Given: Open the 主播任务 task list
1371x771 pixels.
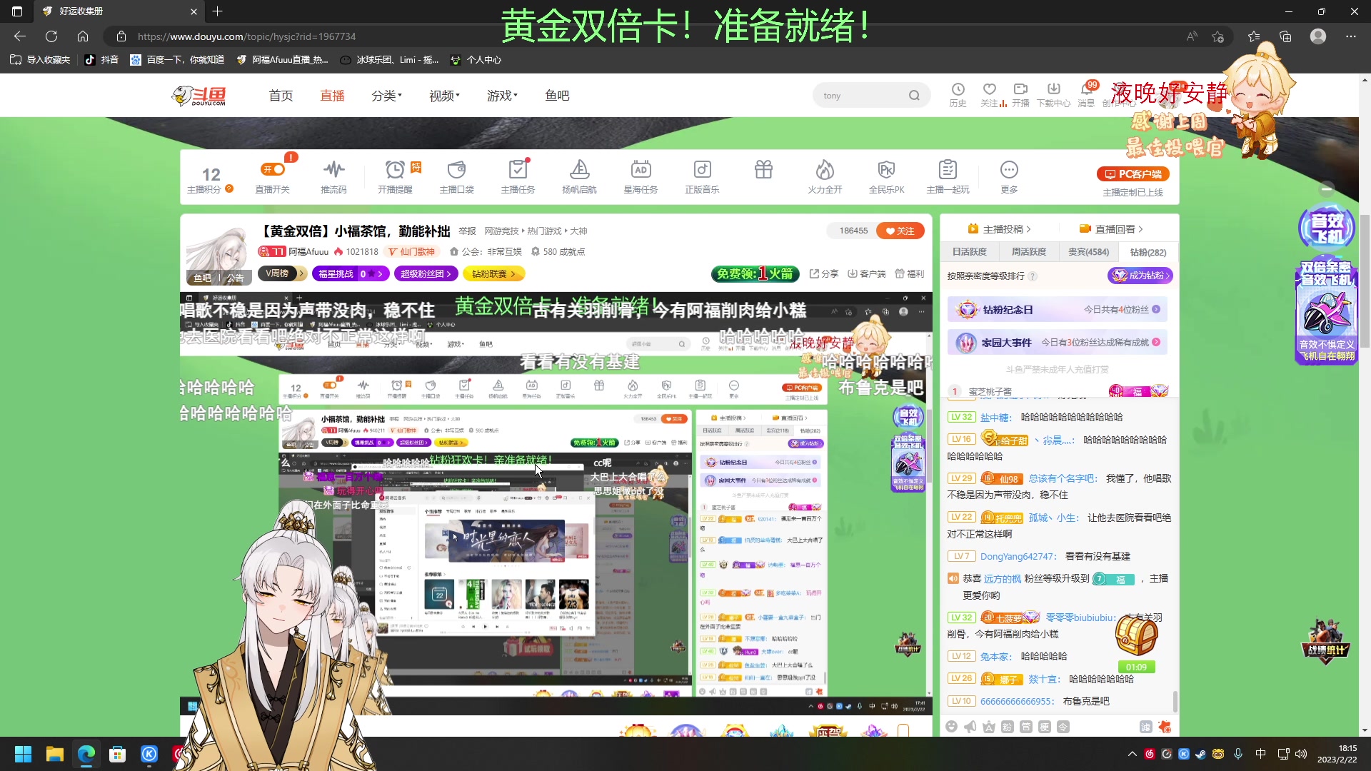Looking at the screenshot, I should click(518, 176).
